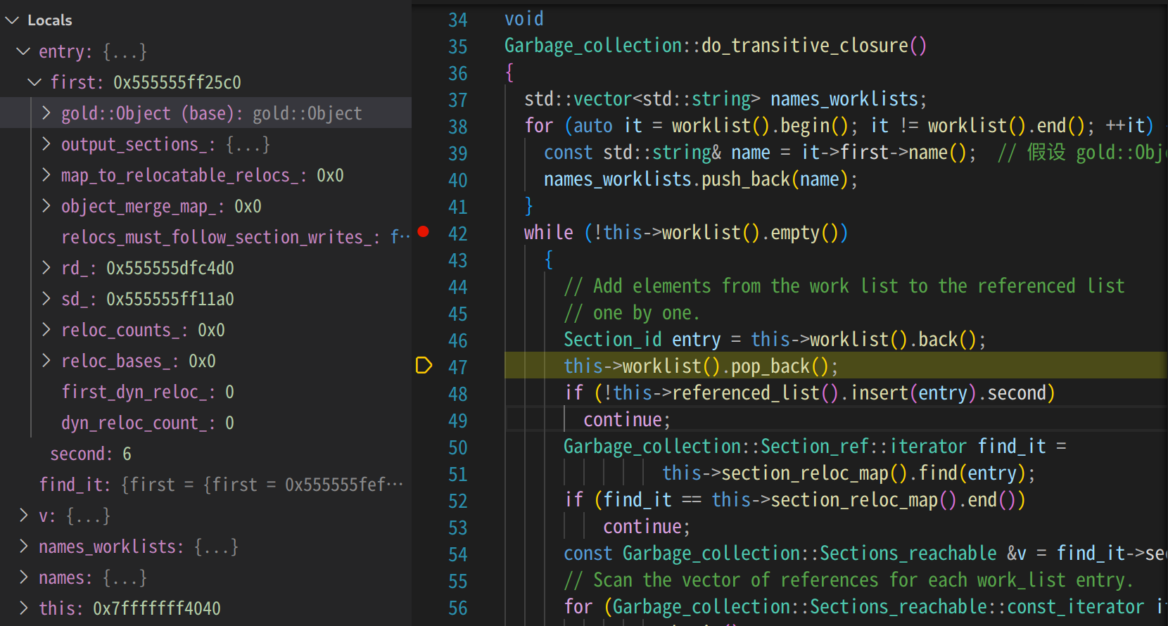
Task: Click line number 56 in gutter
Action: click(458, 608)
